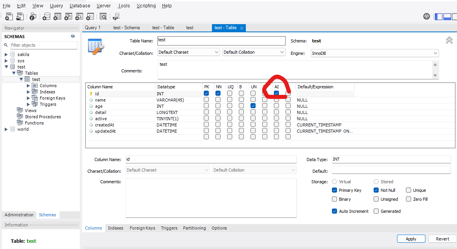The image size is (457, 249).
Task: Toggle Not Null checkbox in details
Action: point(376,190)
